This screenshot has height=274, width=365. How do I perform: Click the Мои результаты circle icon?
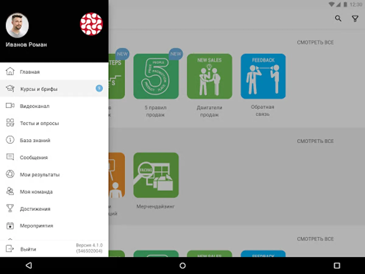coord(10,174)
